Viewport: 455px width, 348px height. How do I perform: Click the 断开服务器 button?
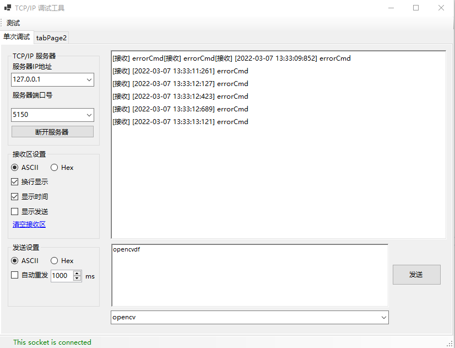pyautogui.click(x=52, y=132)
